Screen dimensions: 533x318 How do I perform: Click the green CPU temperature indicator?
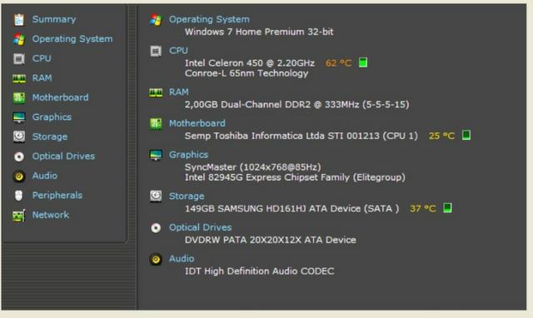click(363, 62)
